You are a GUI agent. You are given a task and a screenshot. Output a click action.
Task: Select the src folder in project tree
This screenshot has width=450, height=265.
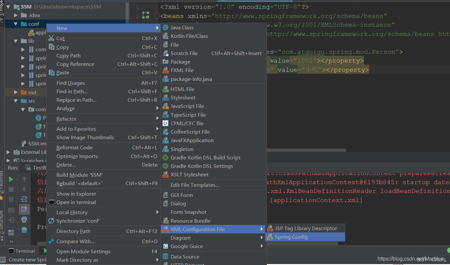click(28, 101)
